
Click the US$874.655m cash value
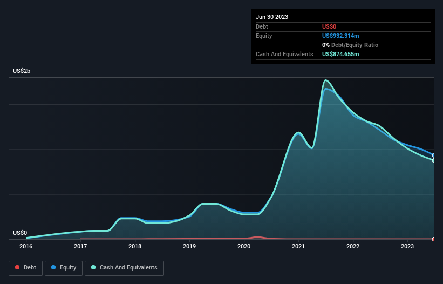(340, 54)
